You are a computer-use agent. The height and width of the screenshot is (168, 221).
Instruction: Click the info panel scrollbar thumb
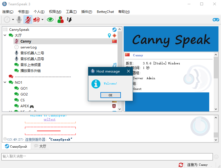(x=216, y=68)
